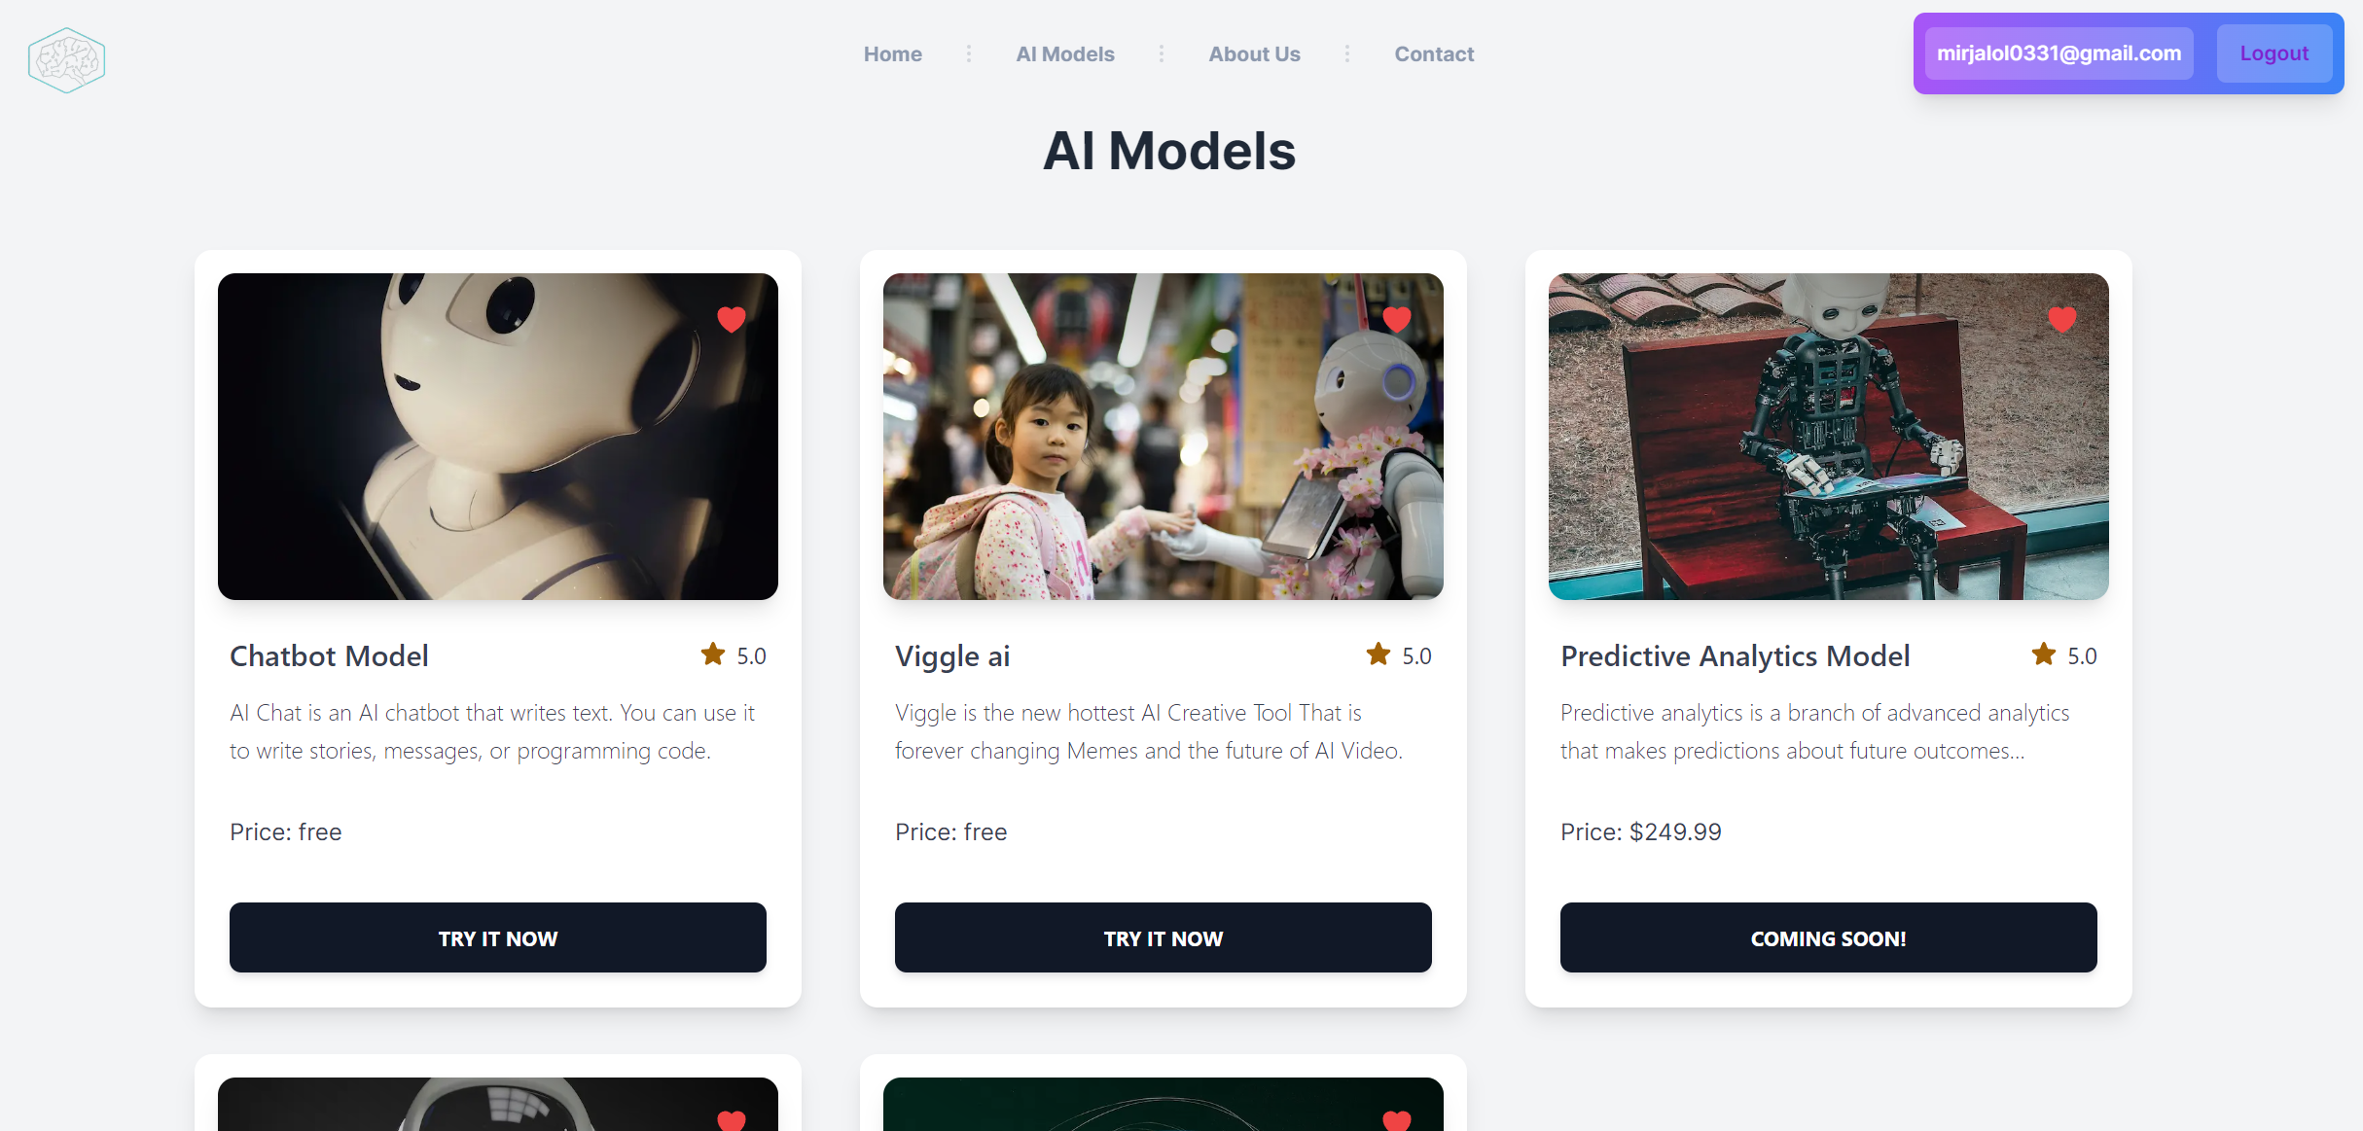Go to AI Models in the navigation
Image resolution: width=2363 pixels, height=1131 pixels.
point(1065,54)
